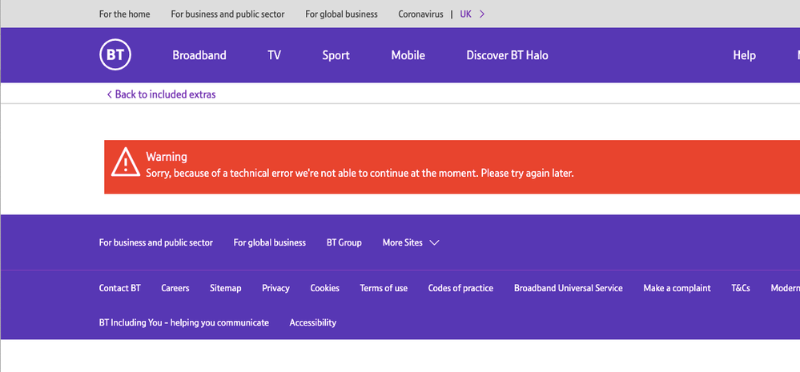
Task: Open the Mobile navigation item
Action: pos(408,55)
